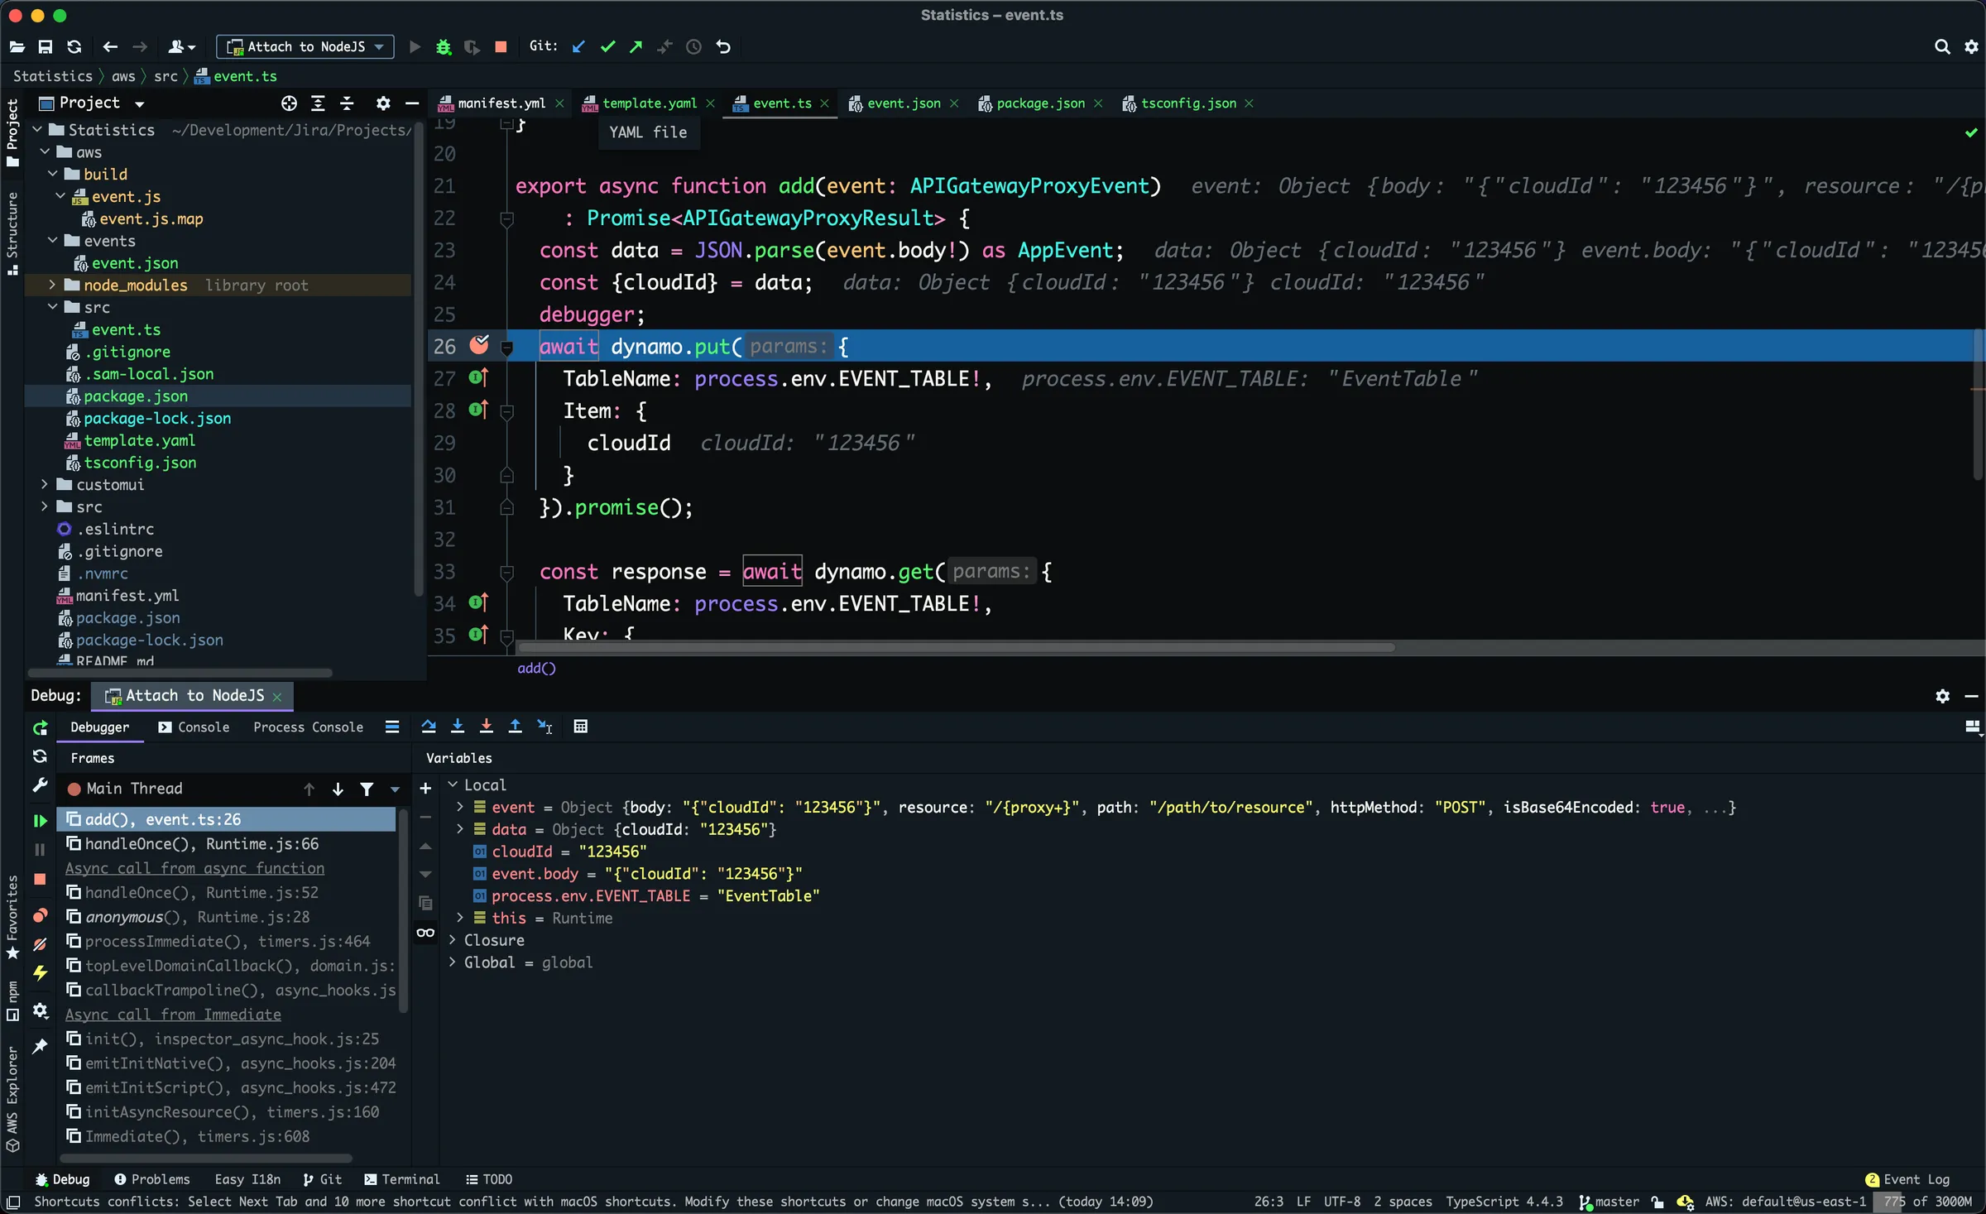Click the add() breadcrumb below editor
The image size is (1986, 1214).
tap(536, 668)
